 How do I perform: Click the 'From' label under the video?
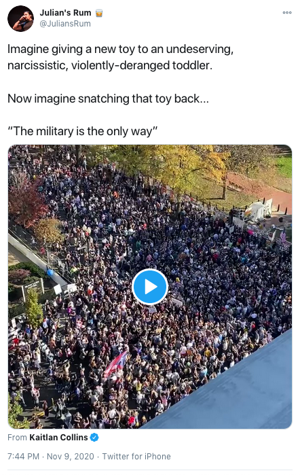click(17, 438)
